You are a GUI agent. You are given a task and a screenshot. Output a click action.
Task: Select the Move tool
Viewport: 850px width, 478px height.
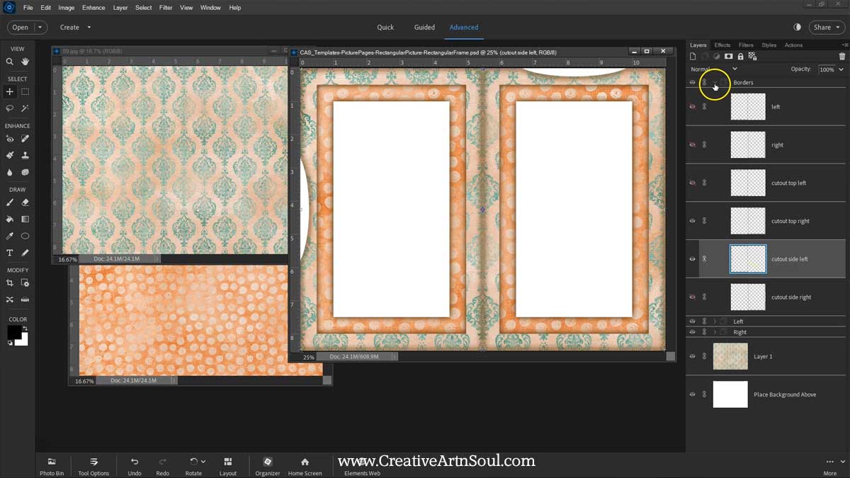coord(10,91)
